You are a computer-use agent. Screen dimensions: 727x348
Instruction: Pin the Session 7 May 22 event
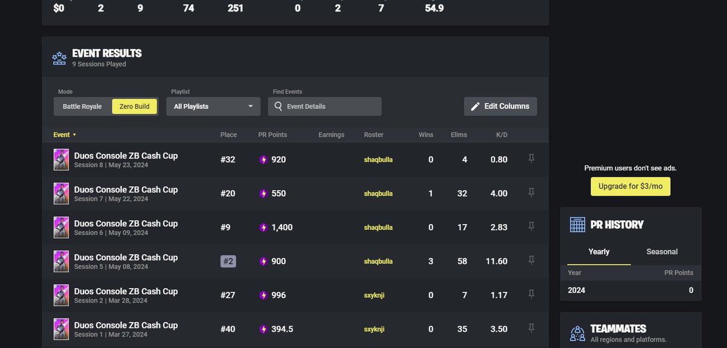pos(531,193)
